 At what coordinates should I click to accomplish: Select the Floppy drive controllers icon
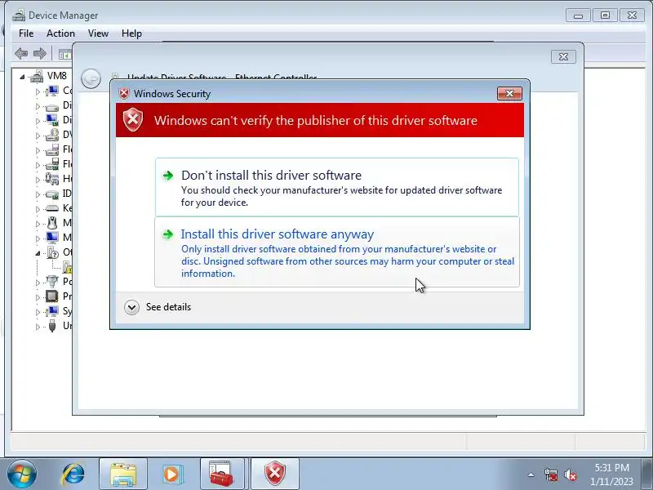tap(52, 164)
